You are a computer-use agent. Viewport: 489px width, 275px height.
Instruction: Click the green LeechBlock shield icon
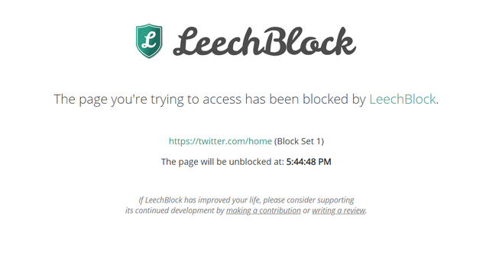click(x=149, y=40)
